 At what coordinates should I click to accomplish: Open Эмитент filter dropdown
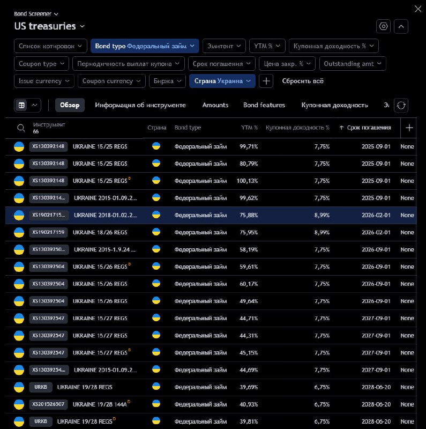[x=224, y=46]
